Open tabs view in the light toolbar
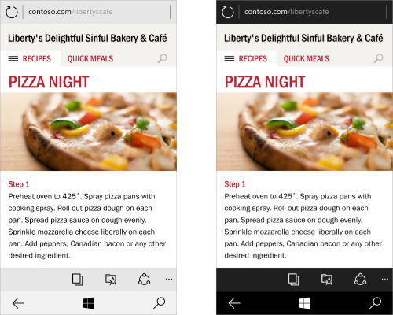Viewport: 393px width, 315px height. [78, 280]
